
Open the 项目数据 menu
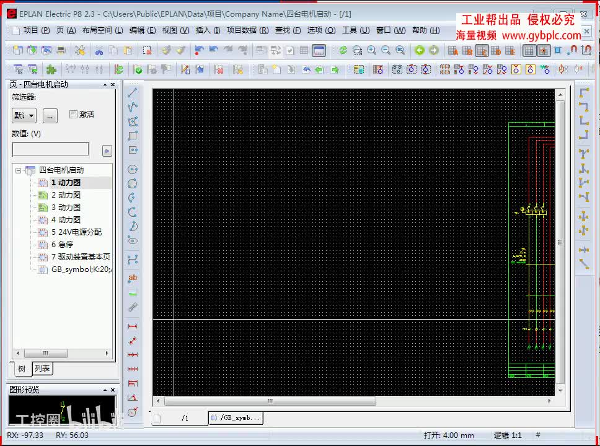(x=247, y=30)
